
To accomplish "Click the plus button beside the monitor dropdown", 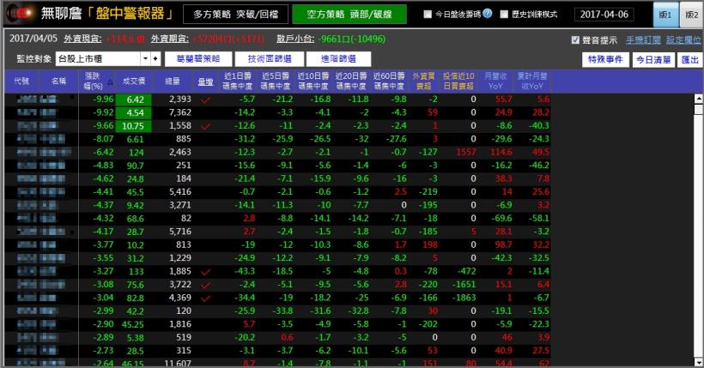I will click(x=155, y=59).
